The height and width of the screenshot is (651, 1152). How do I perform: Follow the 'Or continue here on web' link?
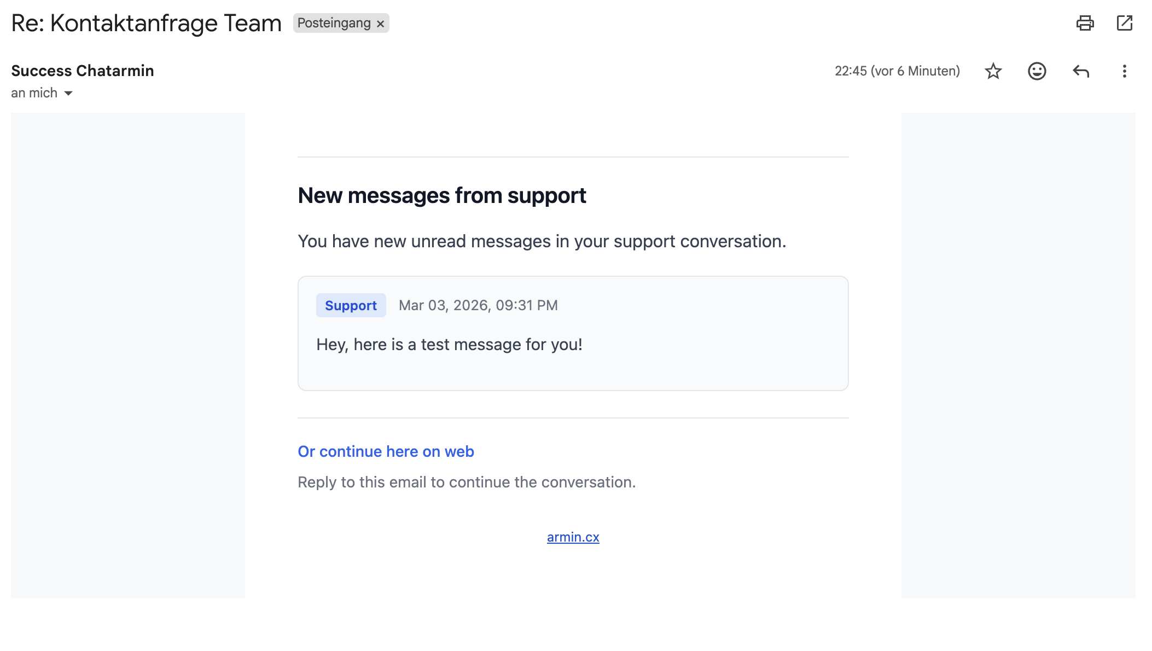386,451
